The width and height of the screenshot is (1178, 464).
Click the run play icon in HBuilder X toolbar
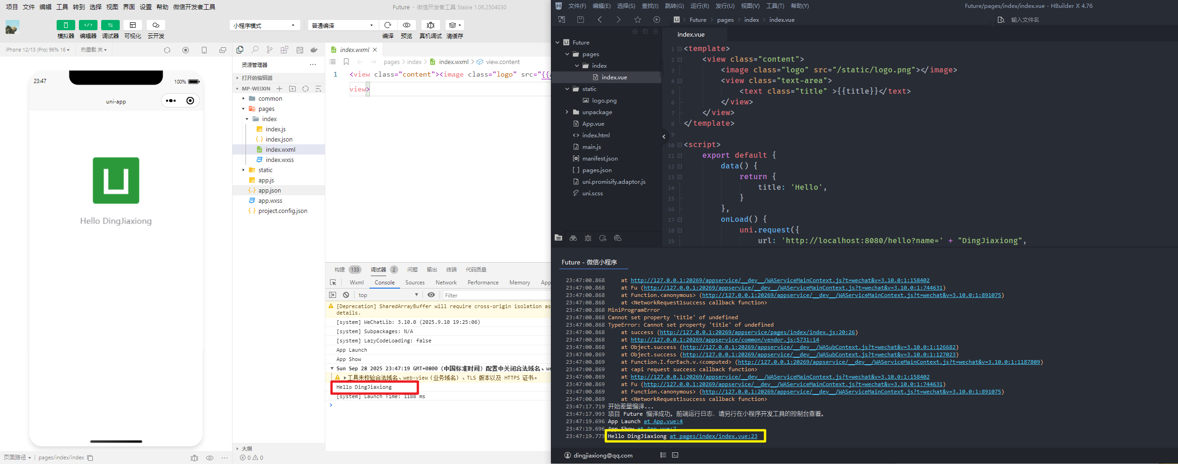tap(657, 19)
